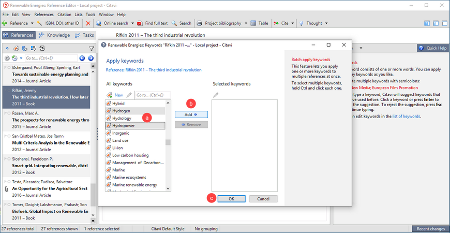The height and width of the screenshot is (233, 450).
Task: Expand the Cite dropdown arrow
Action: click(292, 23)
